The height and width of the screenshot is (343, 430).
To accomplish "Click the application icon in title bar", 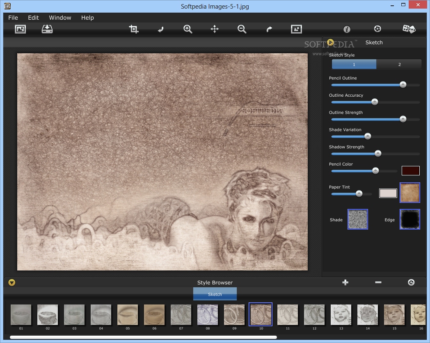I will point(7,6).
